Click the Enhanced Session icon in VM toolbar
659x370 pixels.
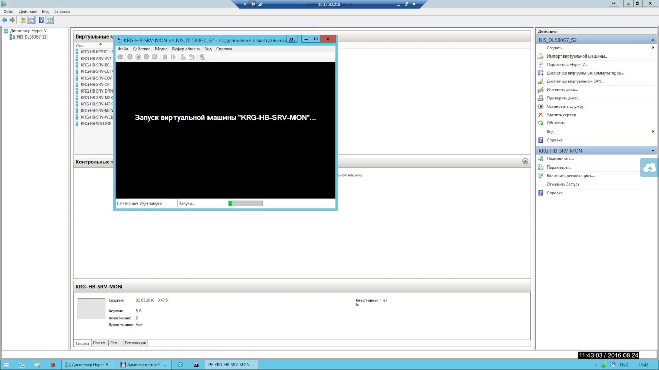click(x=202, y=57)
